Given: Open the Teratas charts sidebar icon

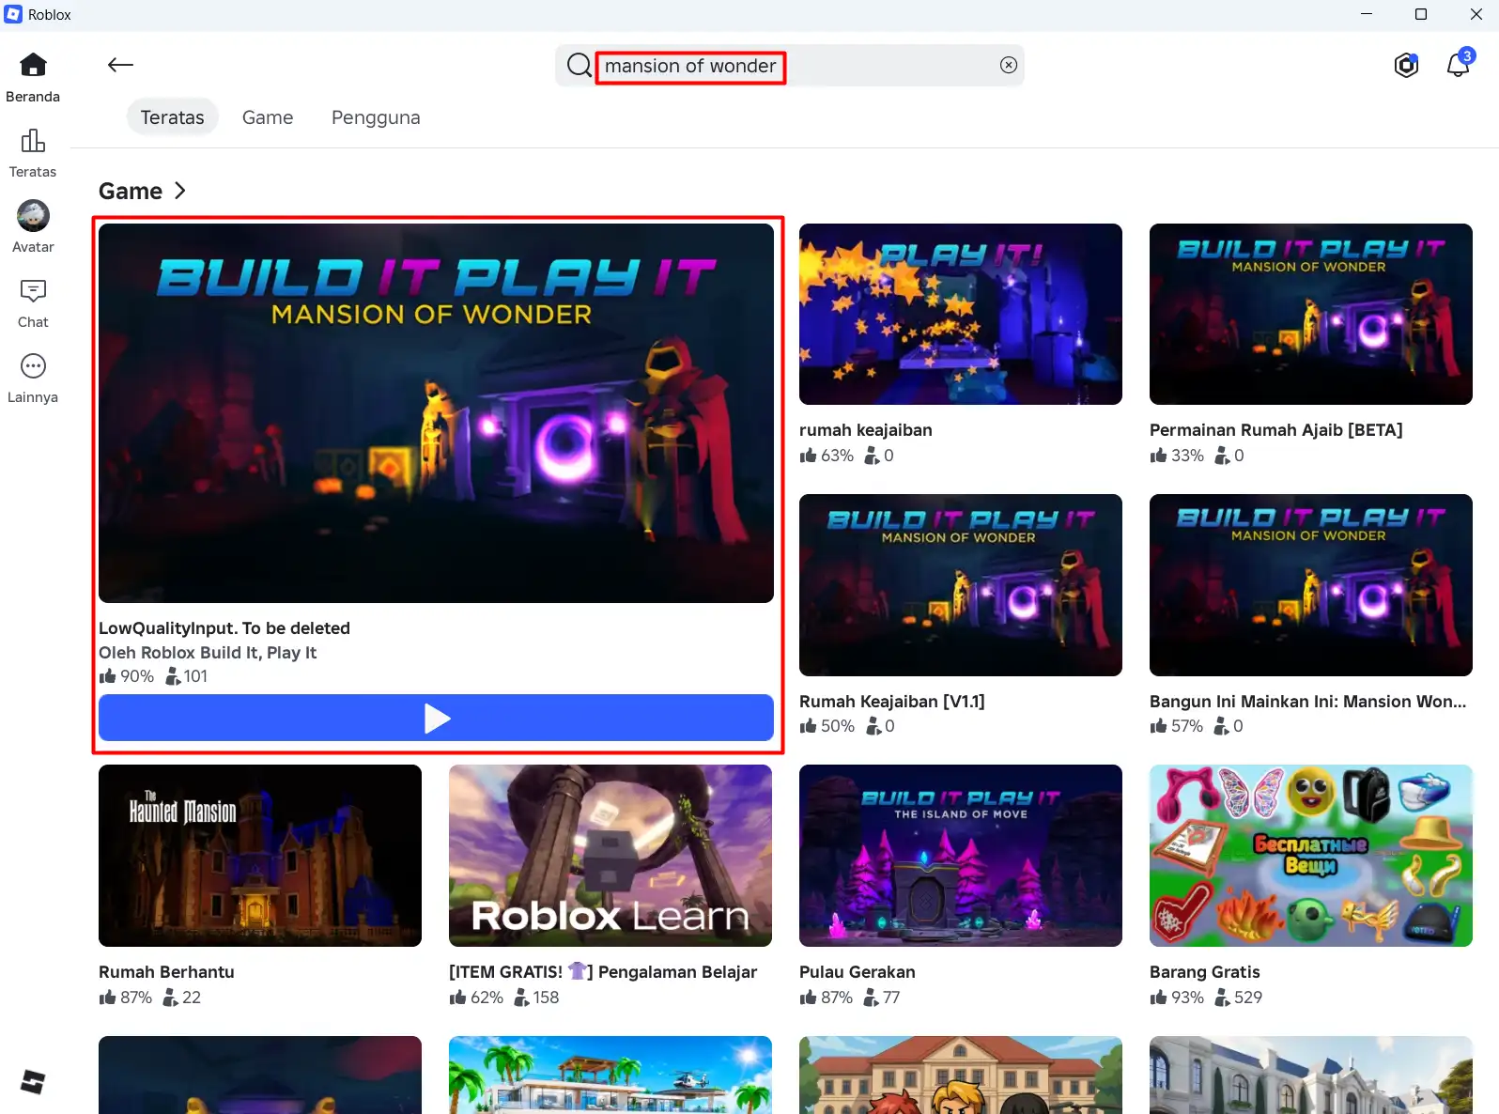Looking at the screenshot, I should coord(33,140).
